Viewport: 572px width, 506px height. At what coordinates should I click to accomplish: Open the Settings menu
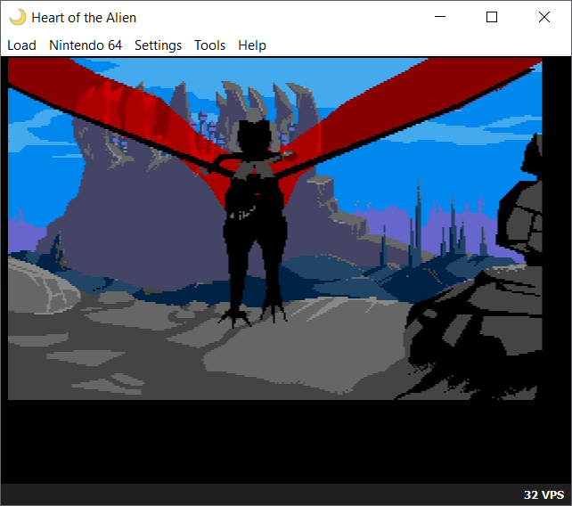point(158,45)
